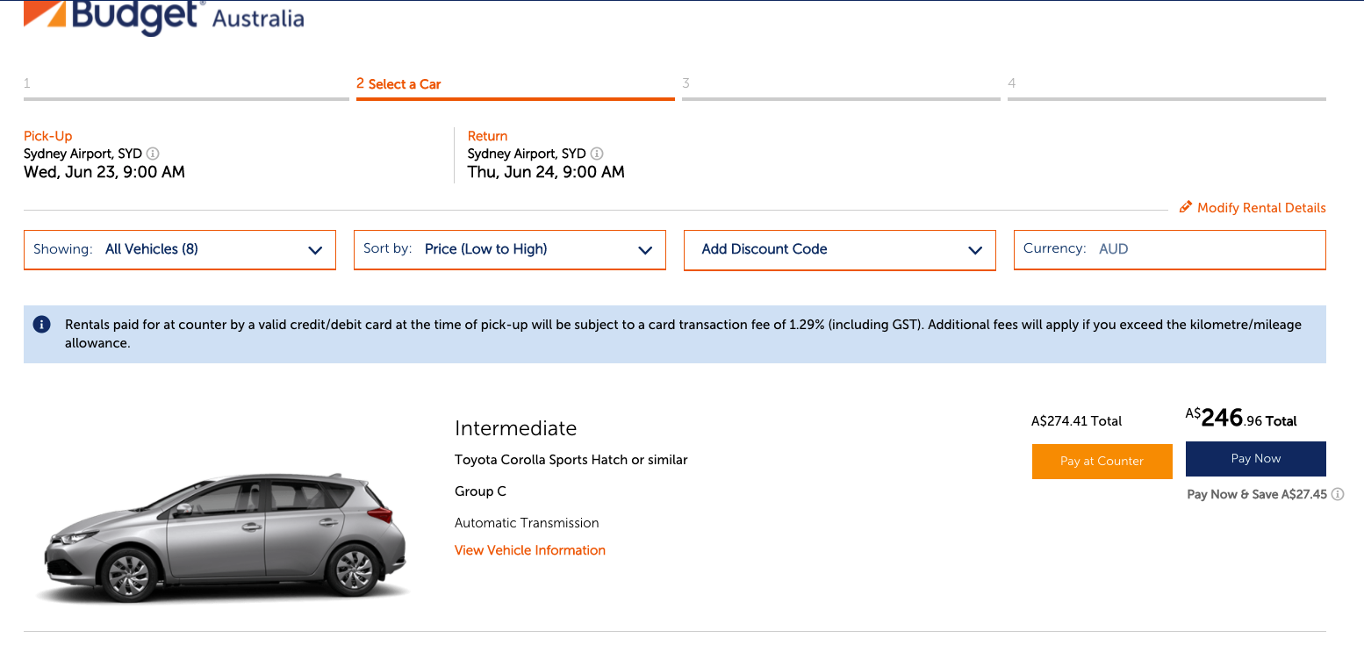1364x645 pixels.
Task: Open the info icon next to Pay Now & Save
Action: (x=1338, y=494)
